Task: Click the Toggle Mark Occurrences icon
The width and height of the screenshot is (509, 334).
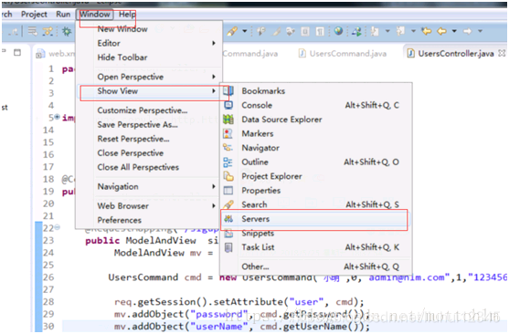Action: click(x=276, y=31)
